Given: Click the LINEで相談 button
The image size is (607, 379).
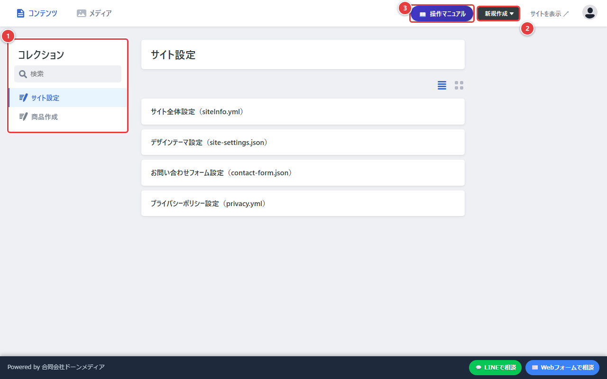Looking at the screenshot, I should point(495,368).
